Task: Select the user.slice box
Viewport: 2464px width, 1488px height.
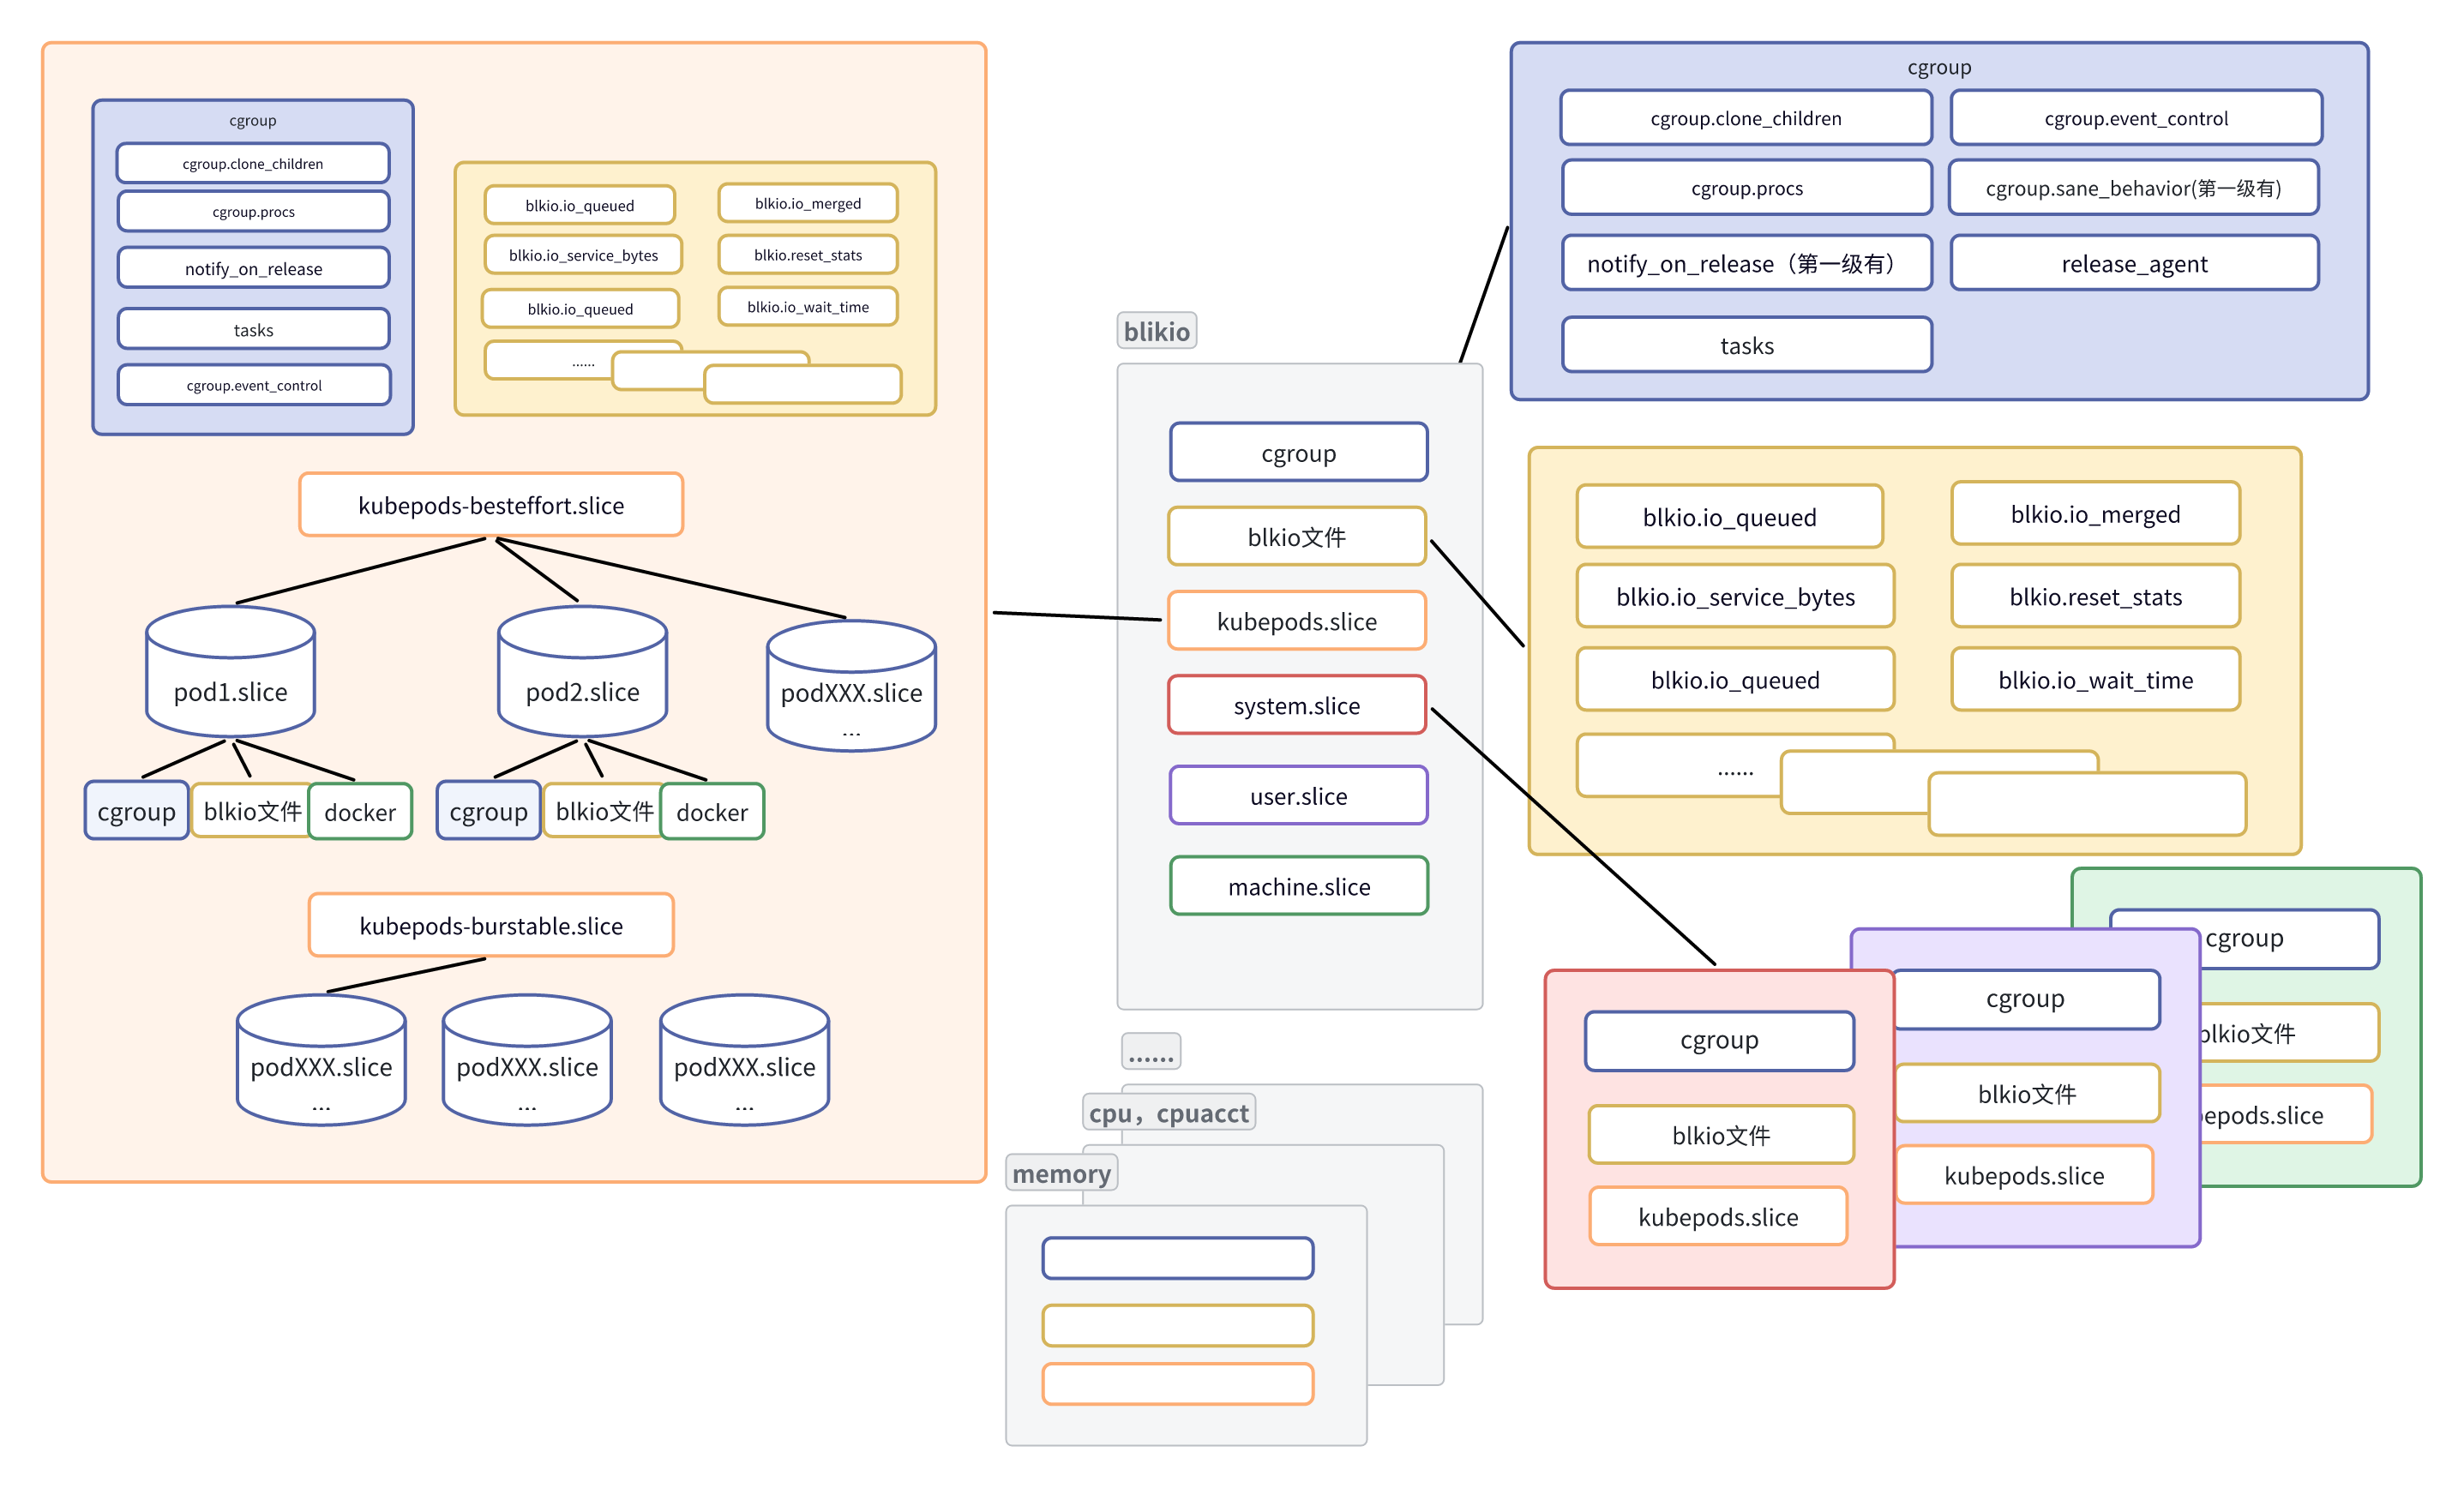Action: tap(1298, 796)
